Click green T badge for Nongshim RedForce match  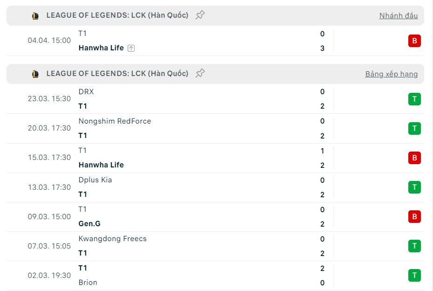point(414,128)
